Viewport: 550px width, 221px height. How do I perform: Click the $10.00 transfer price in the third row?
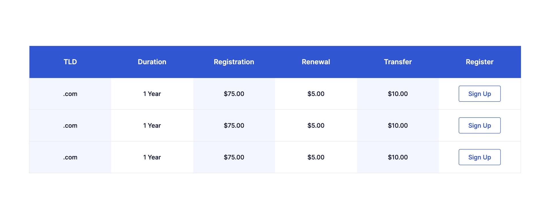click(398, 157)
